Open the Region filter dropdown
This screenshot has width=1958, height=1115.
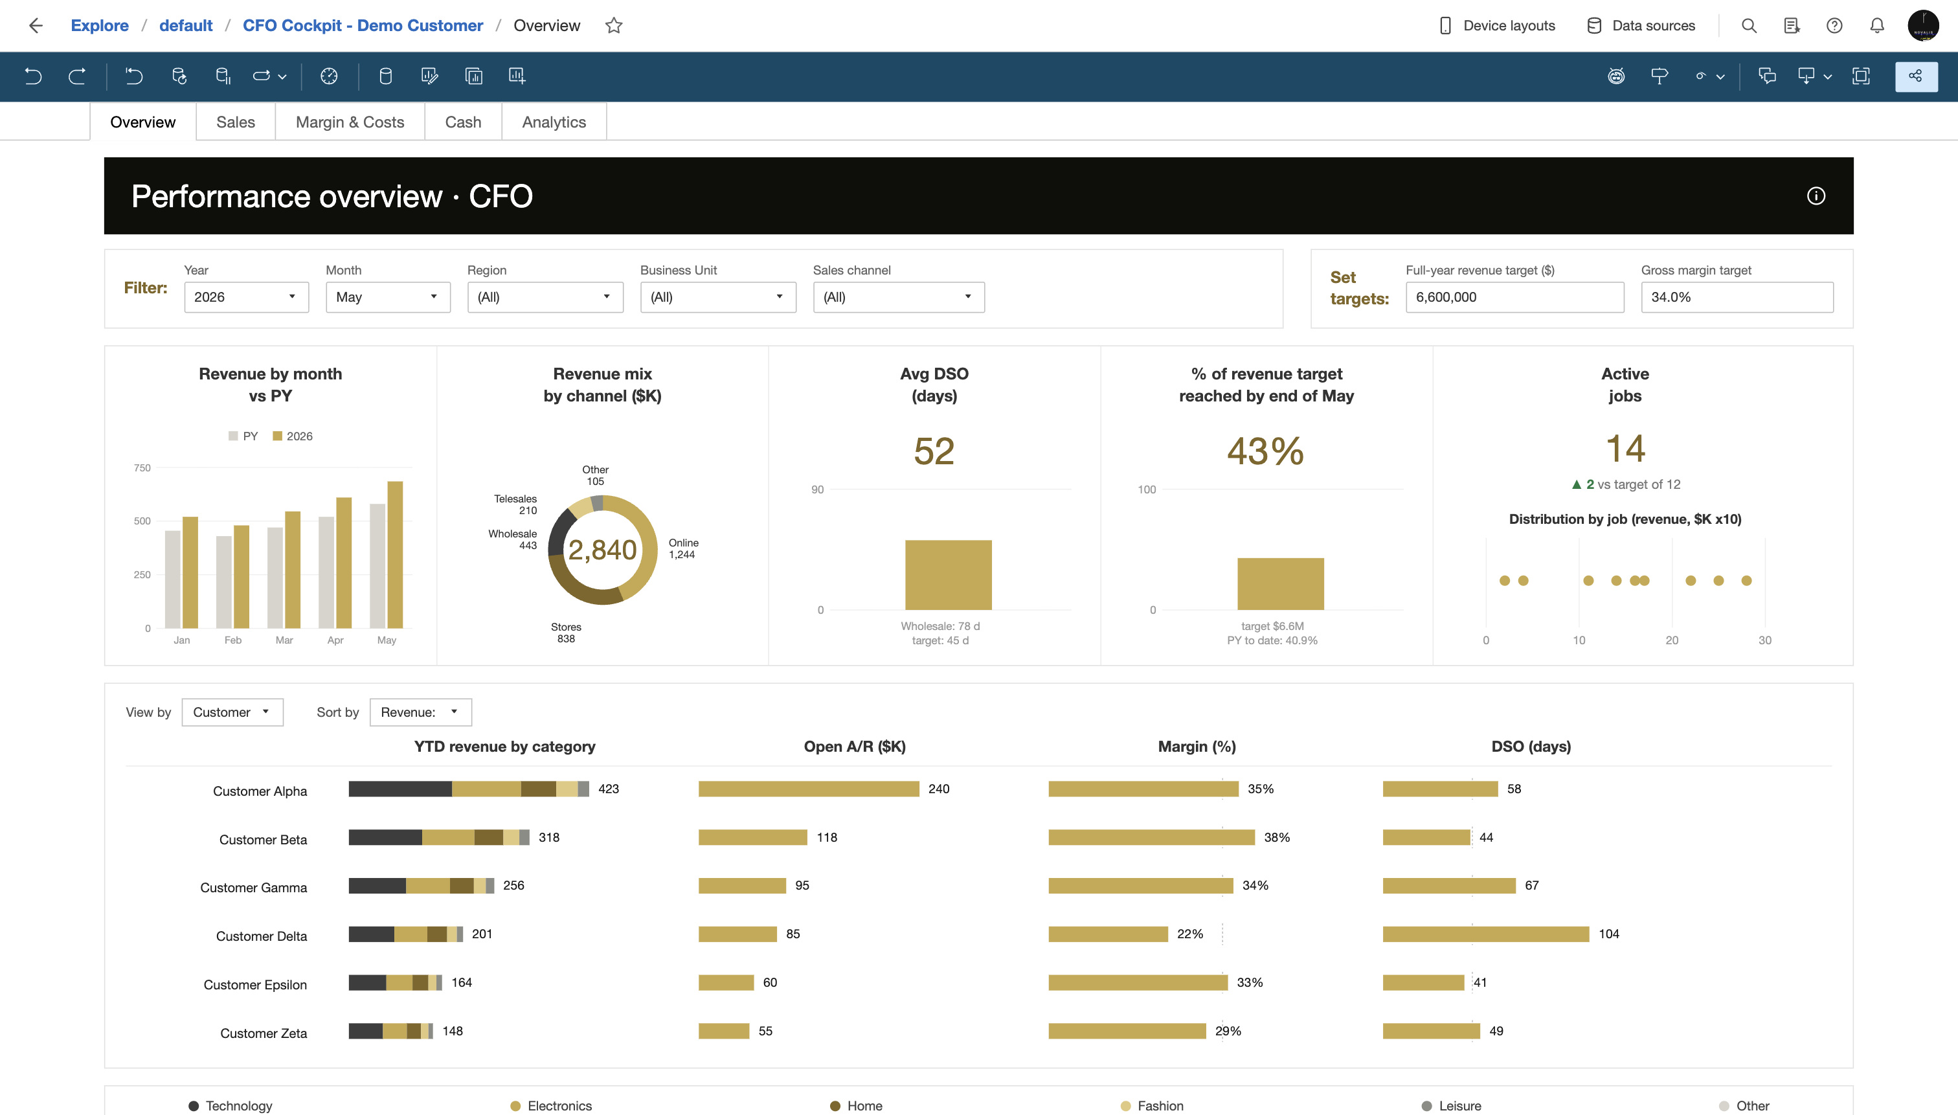pos(545,297)
